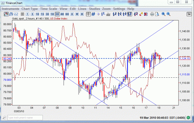This screenshot has width=194, height=123.
Task: Select the rising trend line tool
Action: click(115, 14)
